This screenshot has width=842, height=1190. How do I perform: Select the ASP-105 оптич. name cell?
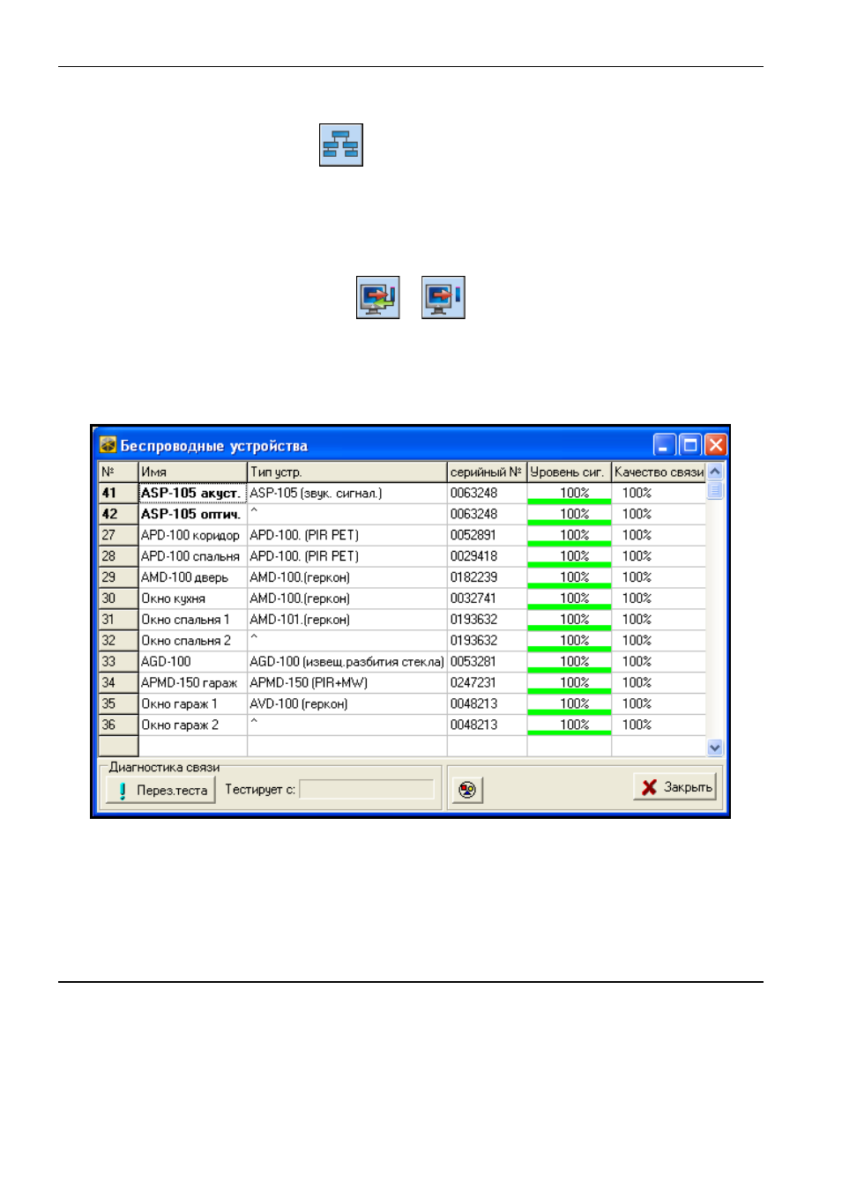[192, 514]
